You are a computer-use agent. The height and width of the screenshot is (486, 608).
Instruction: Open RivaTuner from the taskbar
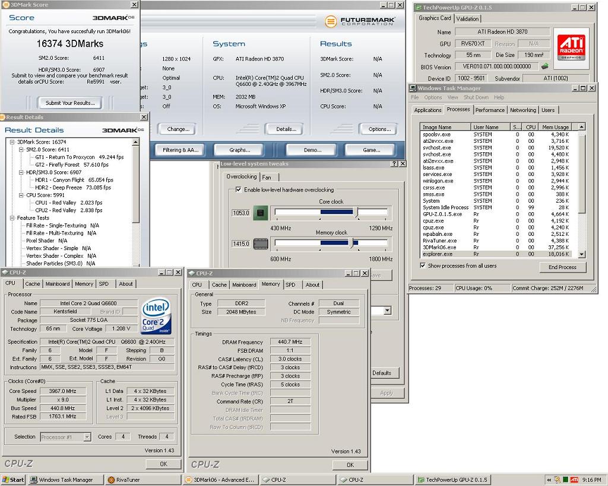pos(142,480)
